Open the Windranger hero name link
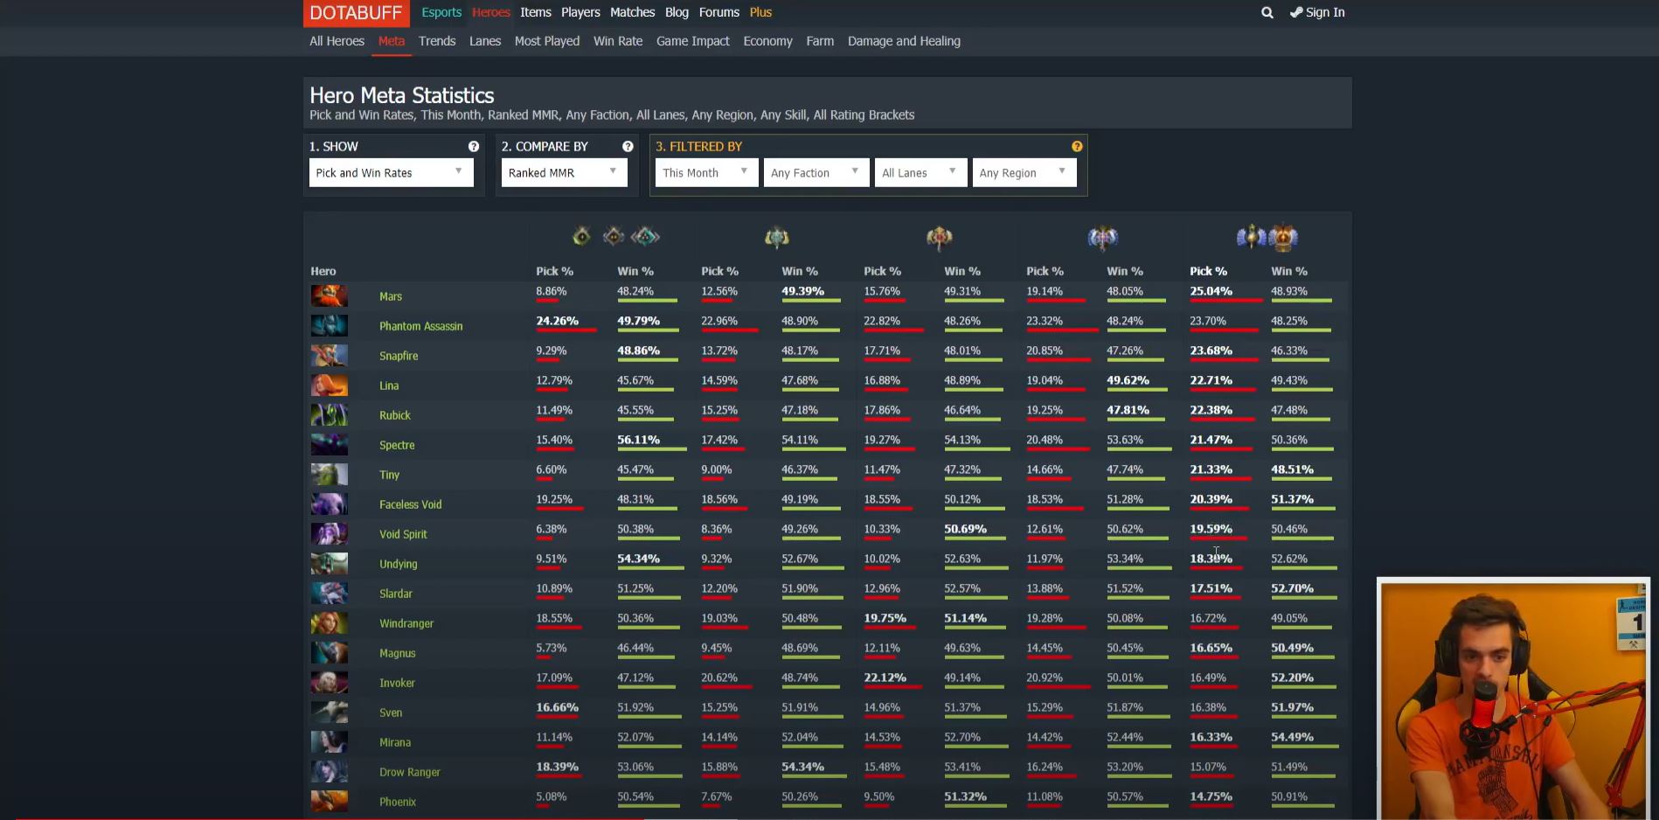1659x820 pixels. pyautogui.click(x=406, y=623)
